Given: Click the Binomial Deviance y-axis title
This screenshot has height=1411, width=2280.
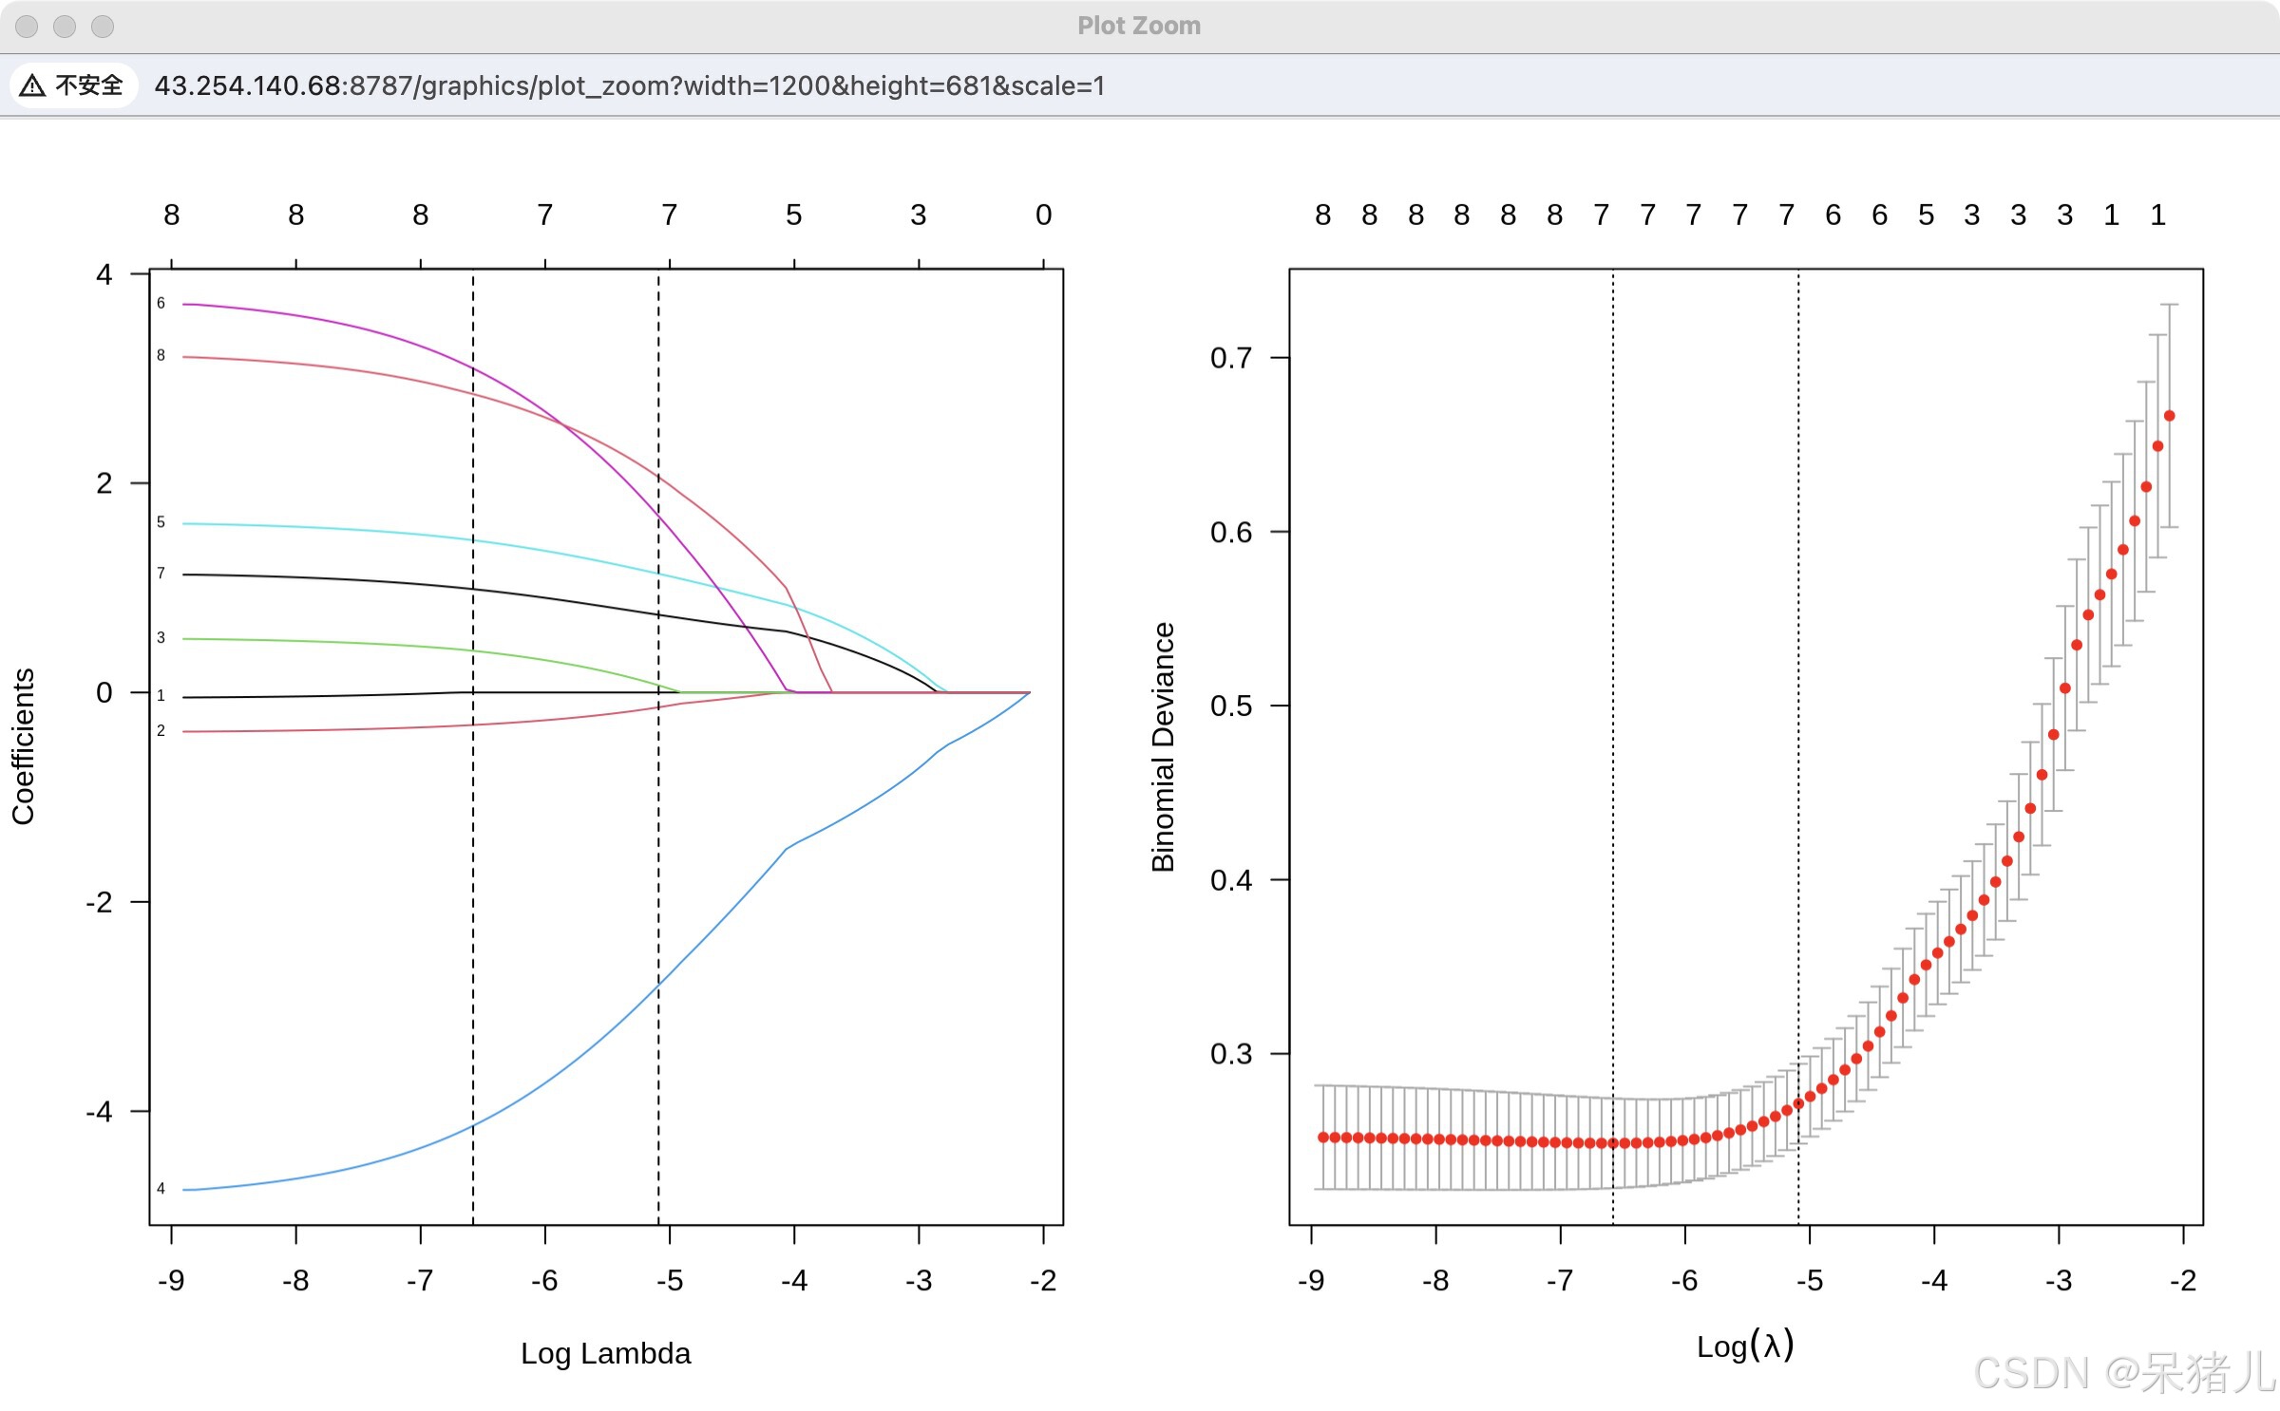Looking at the screenshot, I should click(x=1163, y=747).
